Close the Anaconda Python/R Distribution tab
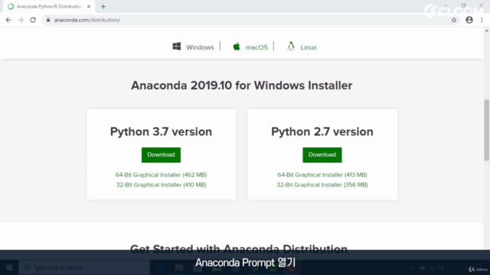 click(x=89, y=7)
